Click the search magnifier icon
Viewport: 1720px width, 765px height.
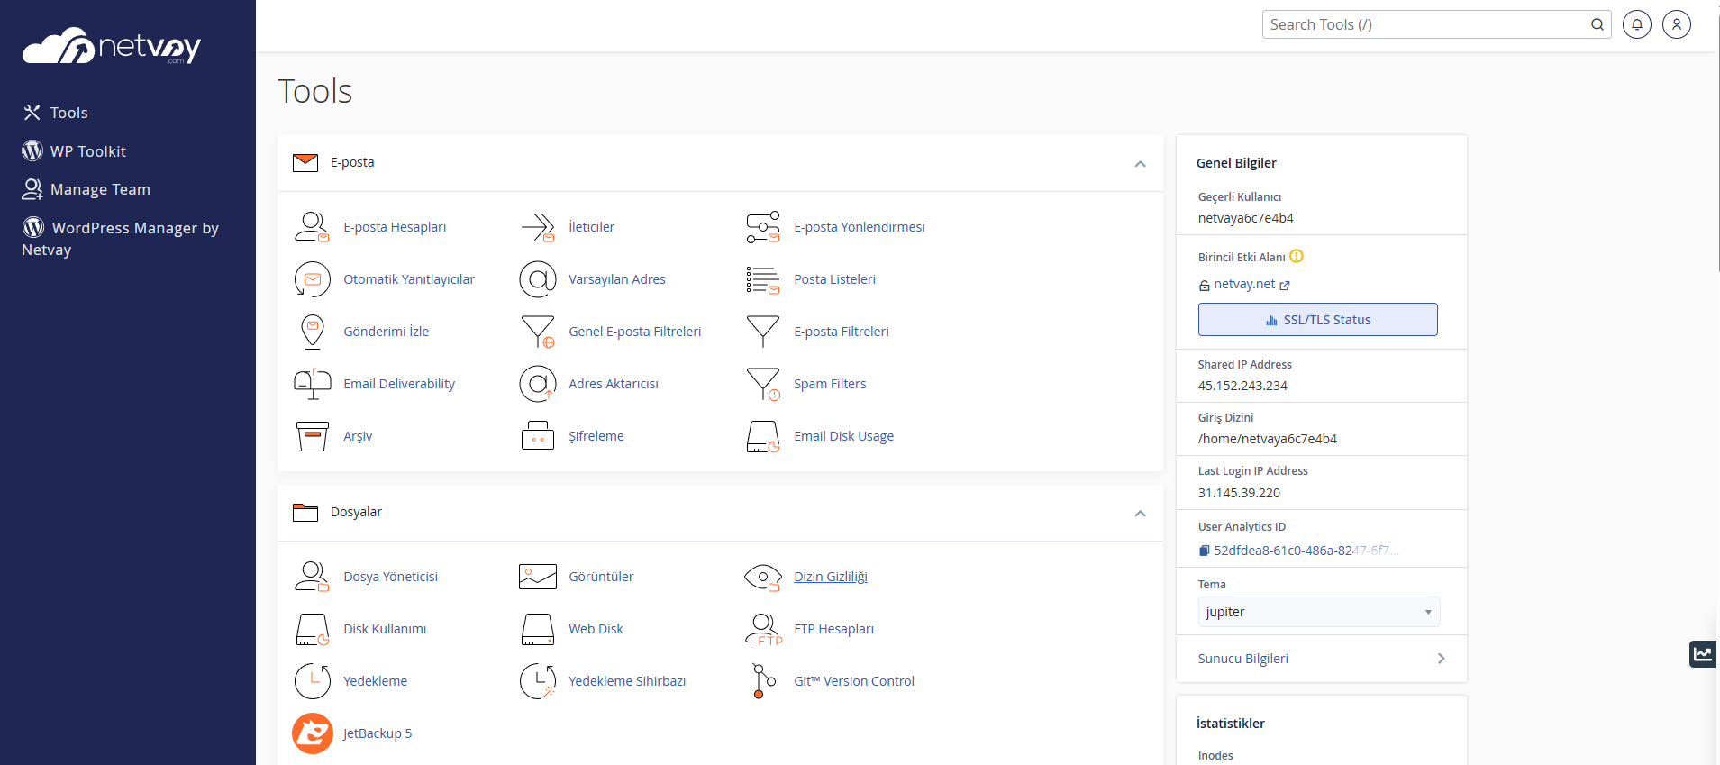(x=1597, y=24)
